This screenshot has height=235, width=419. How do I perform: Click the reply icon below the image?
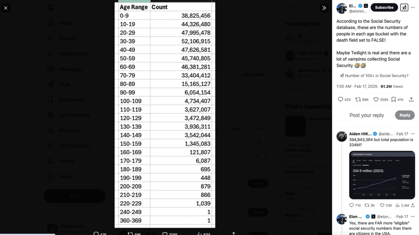coord(96,233)
